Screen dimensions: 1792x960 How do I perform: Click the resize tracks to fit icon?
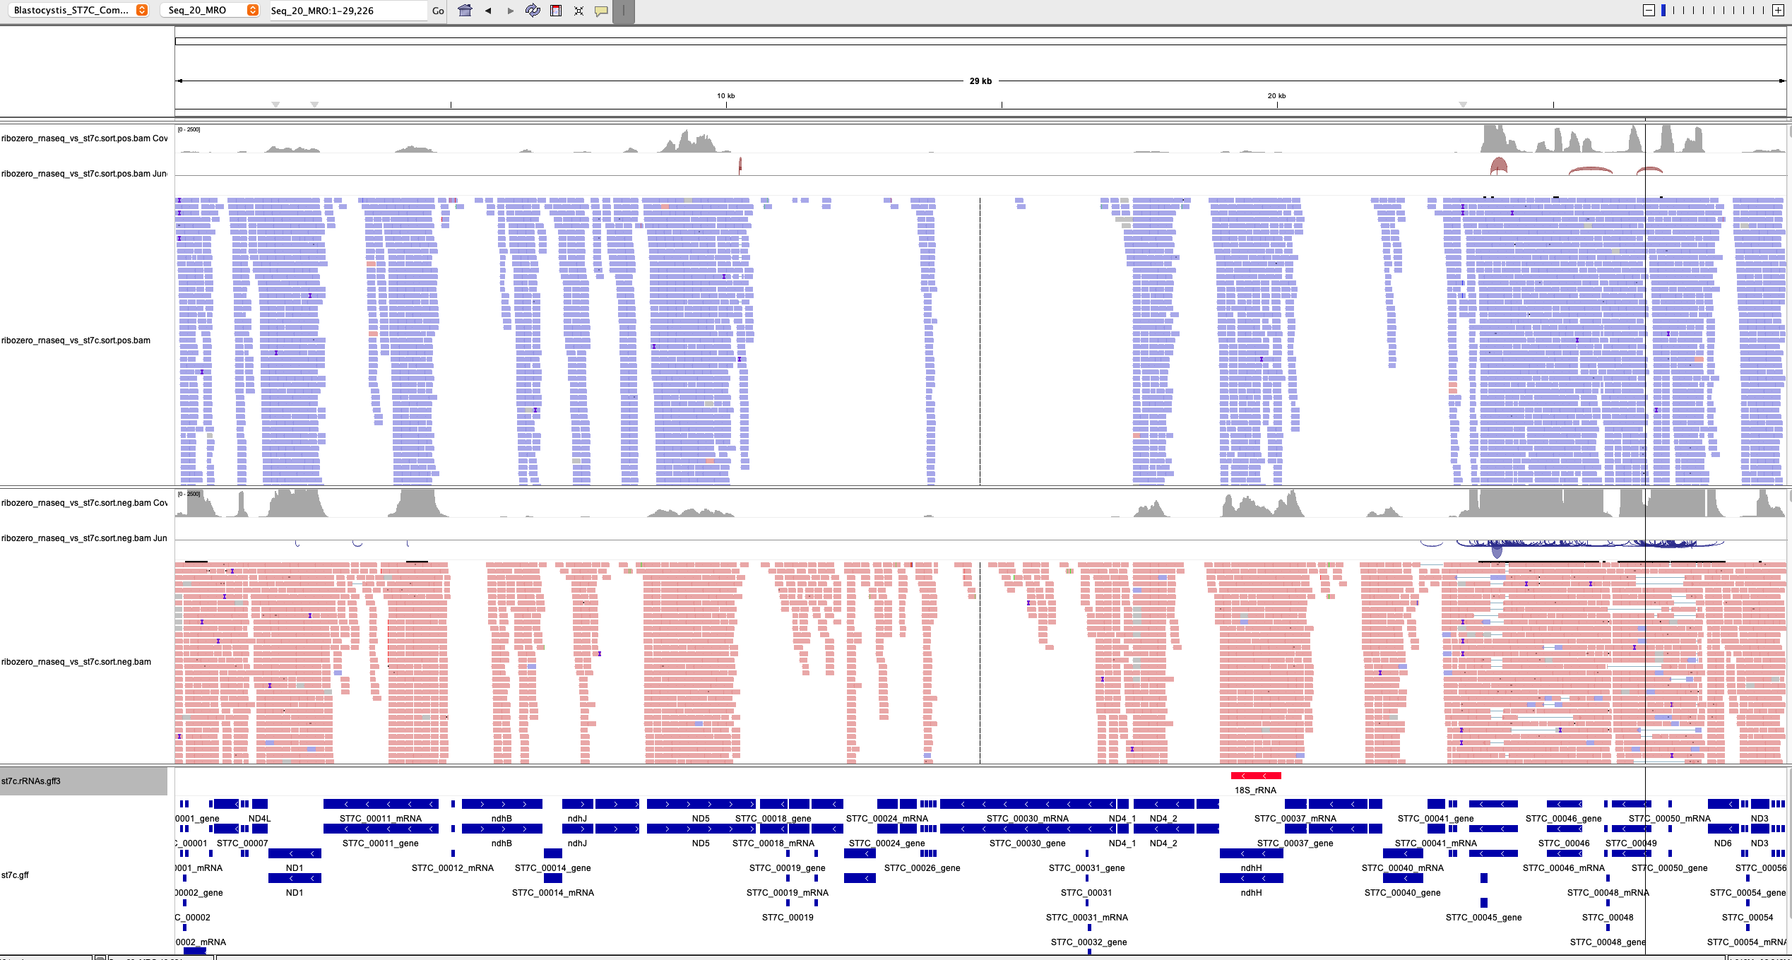pyautogui.click(x=578, y=11)
